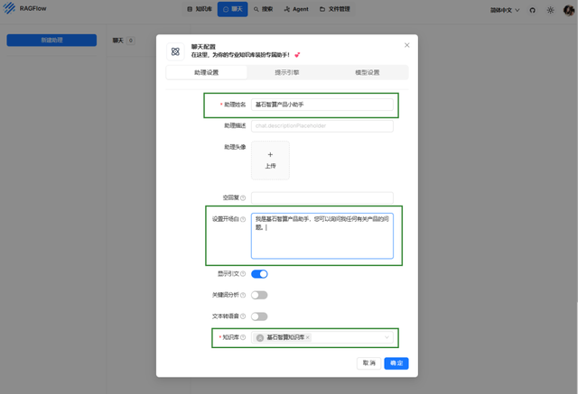The height and width of the screenshot is (394, 578).
Task: Switch to the 提示引擎 tab
Action: click(x=287, y=72)
